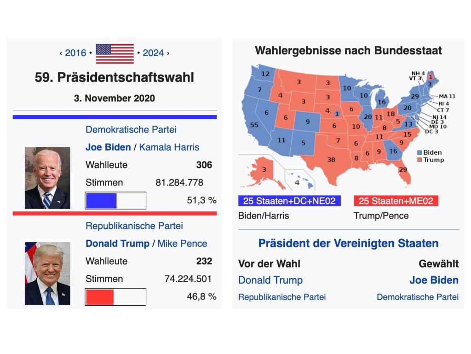Open the Präsident der Vereinigten Staaten link
Image resolution: width=471 pixels, height=354 pixels.
coord(348,243)
